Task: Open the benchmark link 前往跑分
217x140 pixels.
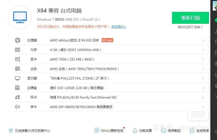Action: coord(119,26)
